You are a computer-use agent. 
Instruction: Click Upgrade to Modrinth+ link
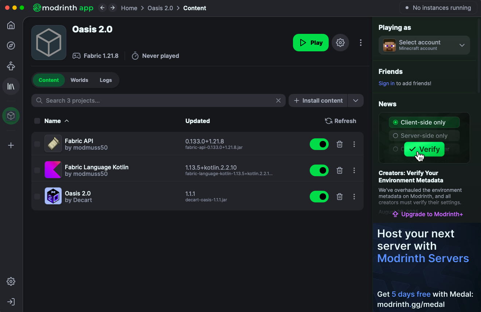[x=428, y=214]
